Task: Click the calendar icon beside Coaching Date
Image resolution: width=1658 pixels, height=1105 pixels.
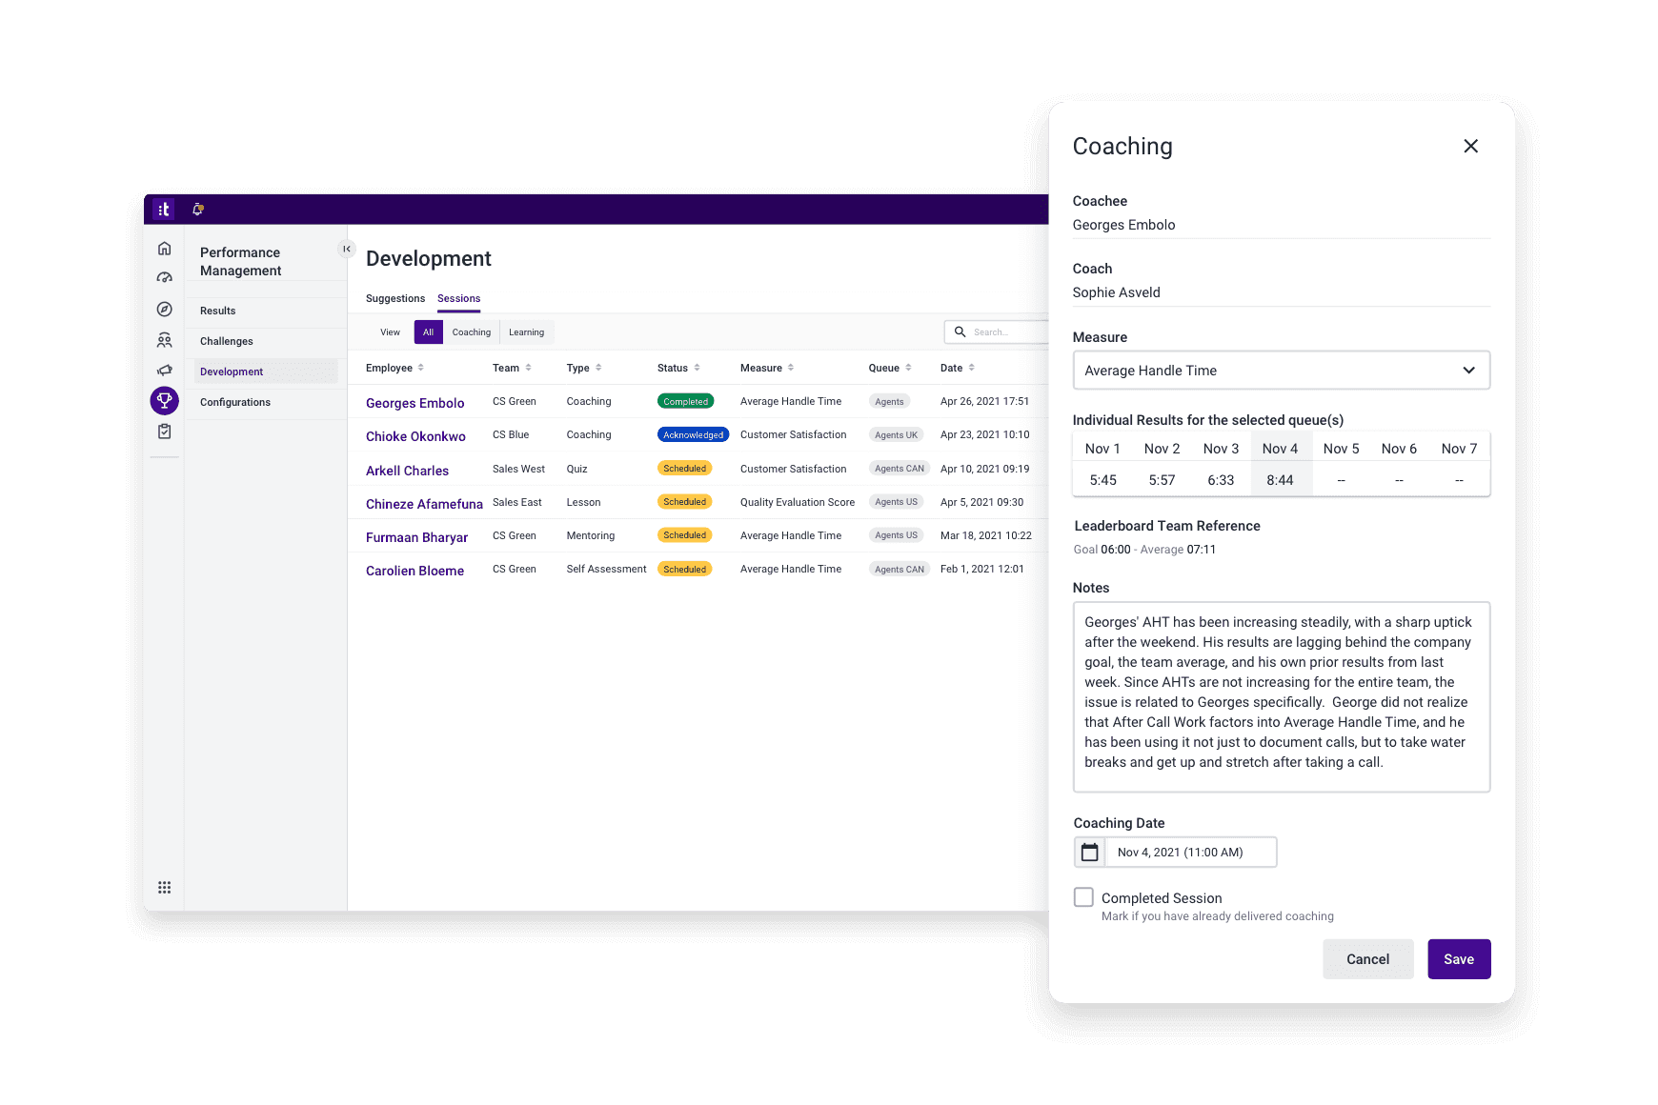Action: [1089, 852]
